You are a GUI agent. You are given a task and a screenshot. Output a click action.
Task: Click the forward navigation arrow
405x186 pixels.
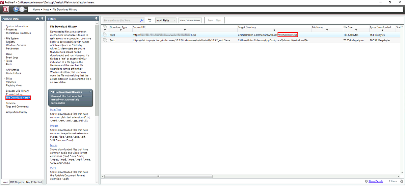coord(22,9)
